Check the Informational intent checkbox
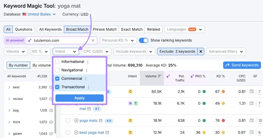 (x=58, y=62)
